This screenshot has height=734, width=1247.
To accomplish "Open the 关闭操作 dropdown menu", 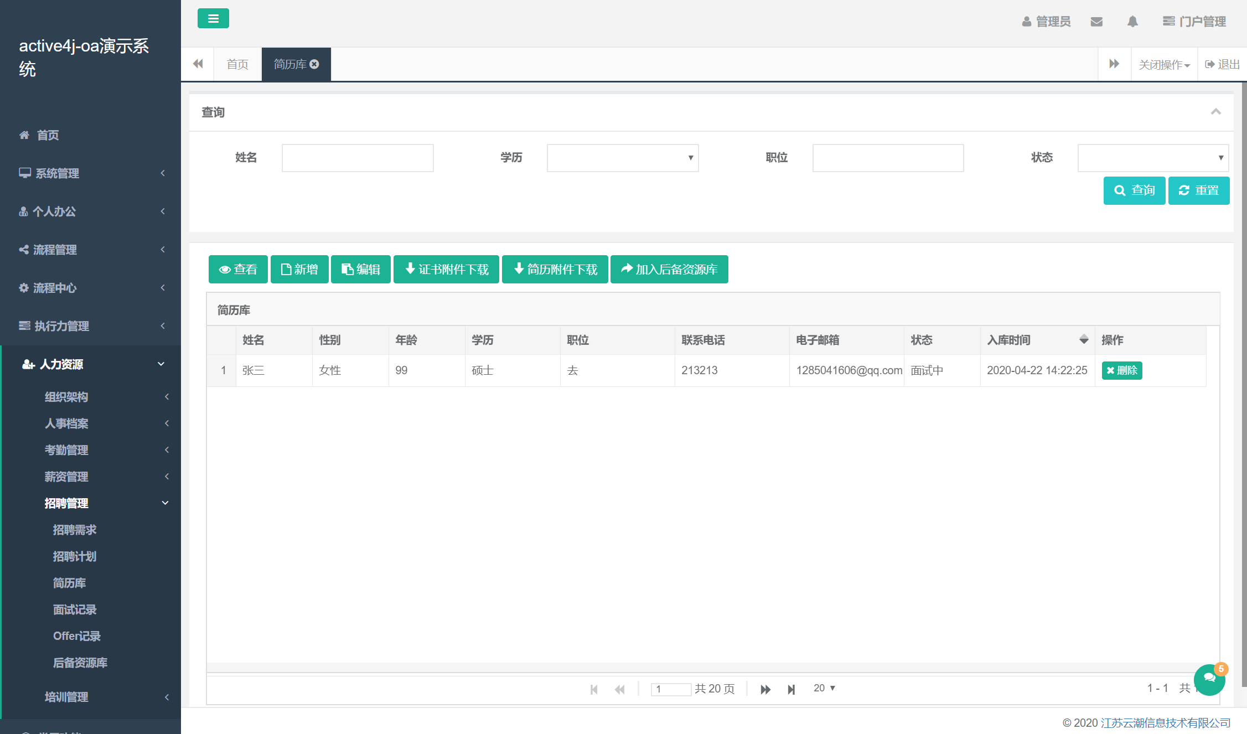I will tap(1163, 64).
